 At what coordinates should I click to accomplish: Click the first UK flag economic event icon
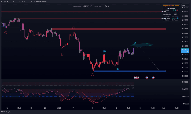point(134,78)
